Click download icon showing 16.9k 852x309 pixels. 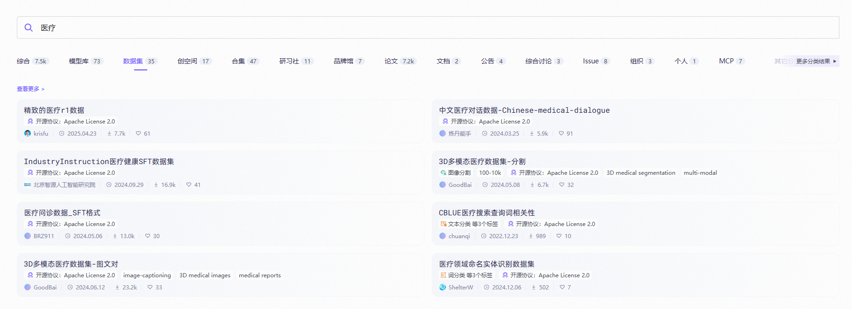click(156, 185)
